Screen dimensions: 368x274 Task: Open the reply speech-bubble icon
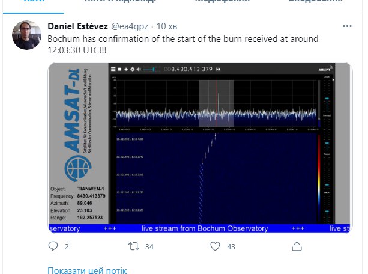click(x=53, y=246)
